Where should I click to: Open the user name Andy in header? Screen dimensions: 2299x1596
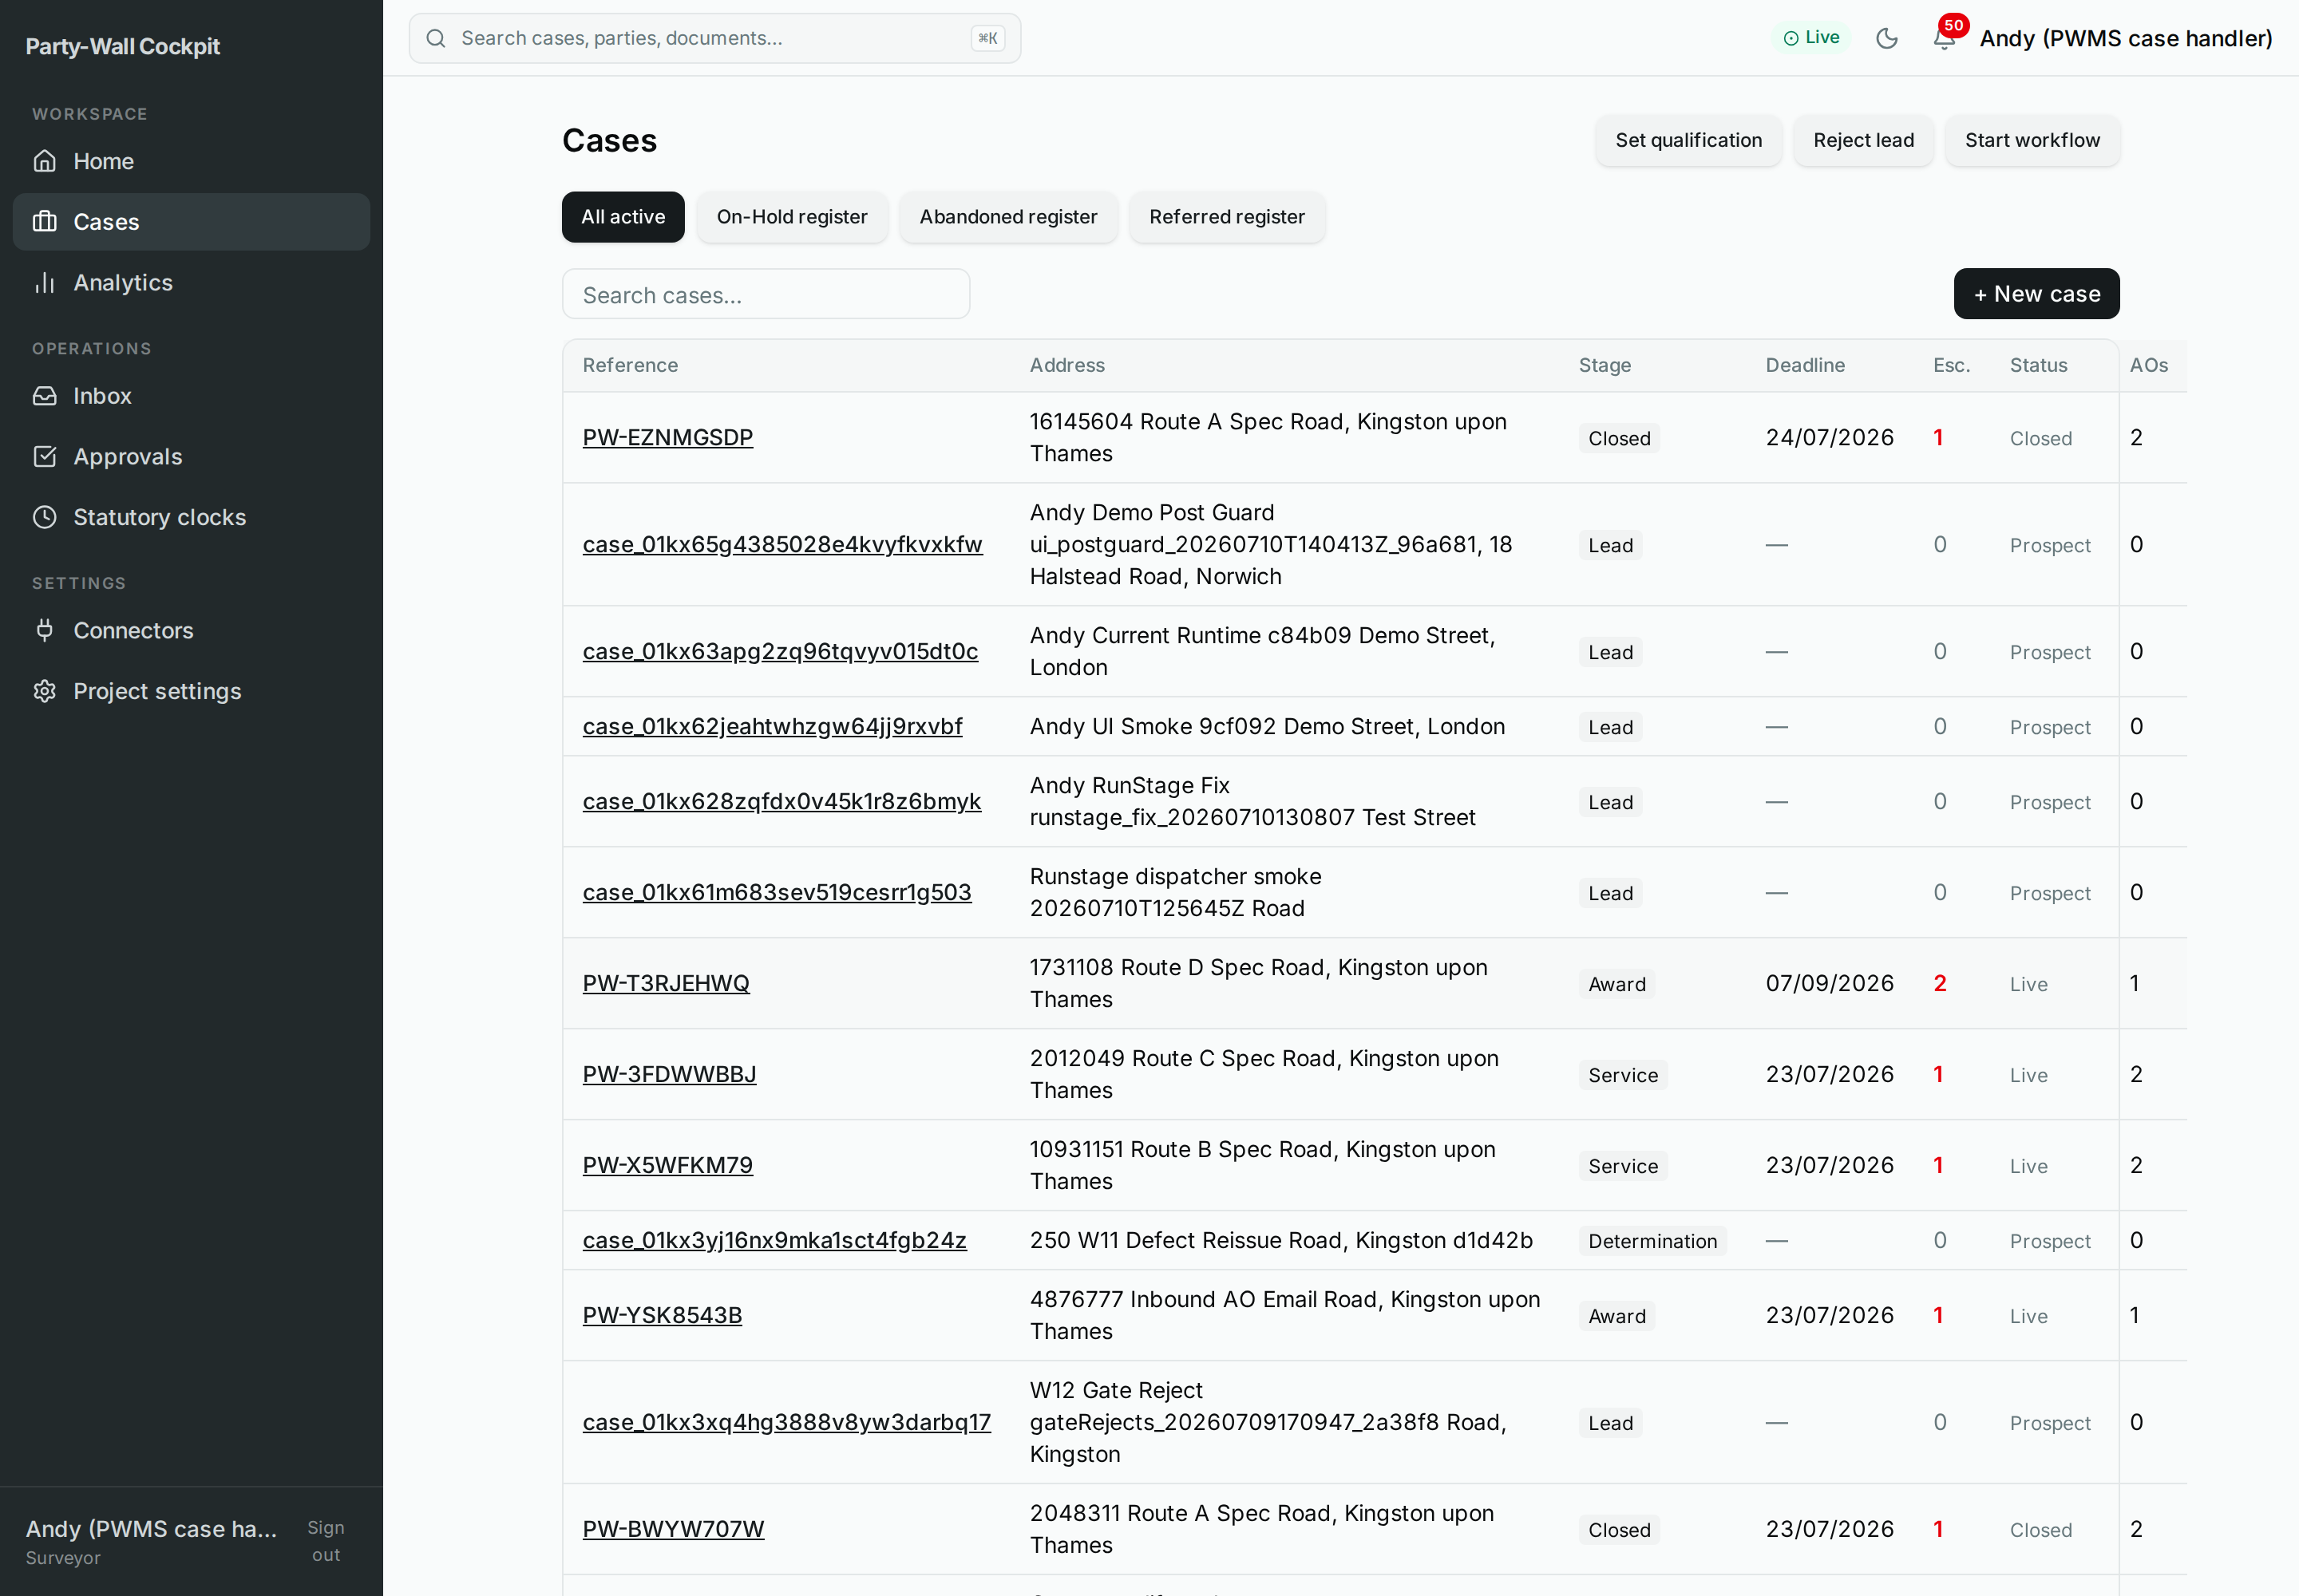click(2126, 38)
